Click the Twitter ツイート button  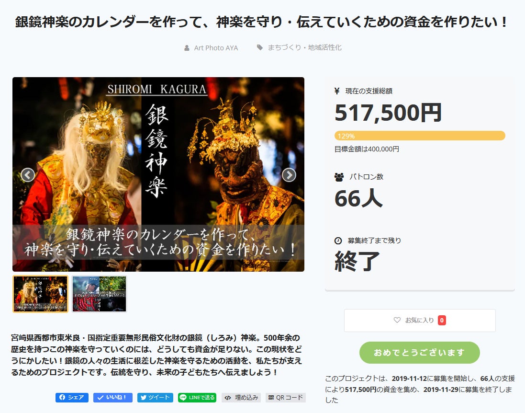coord(156,398)
